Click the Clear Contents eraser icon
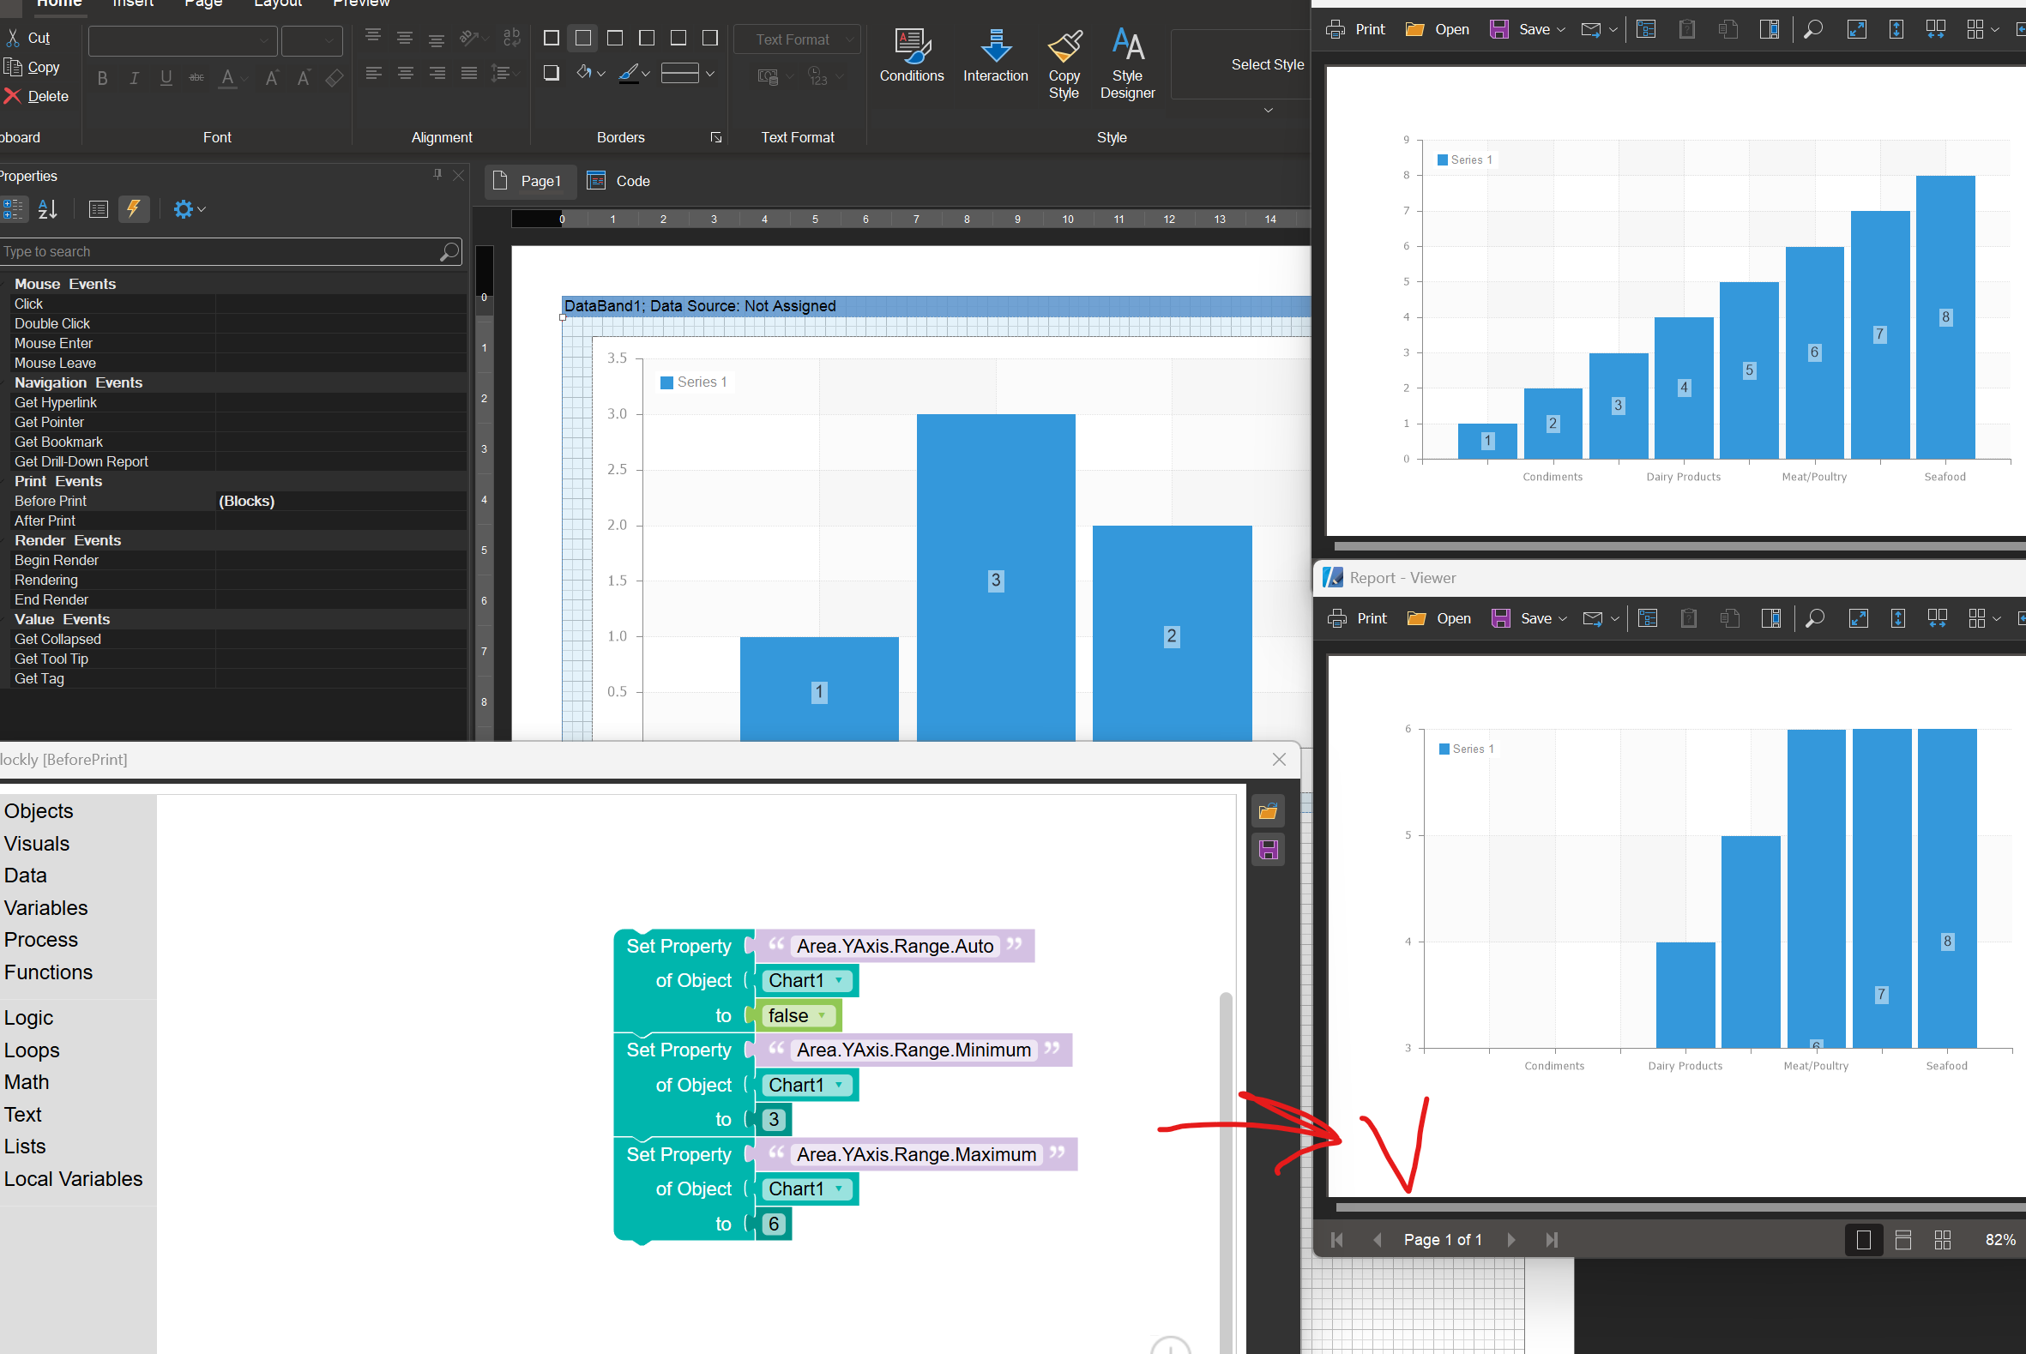 335,79
